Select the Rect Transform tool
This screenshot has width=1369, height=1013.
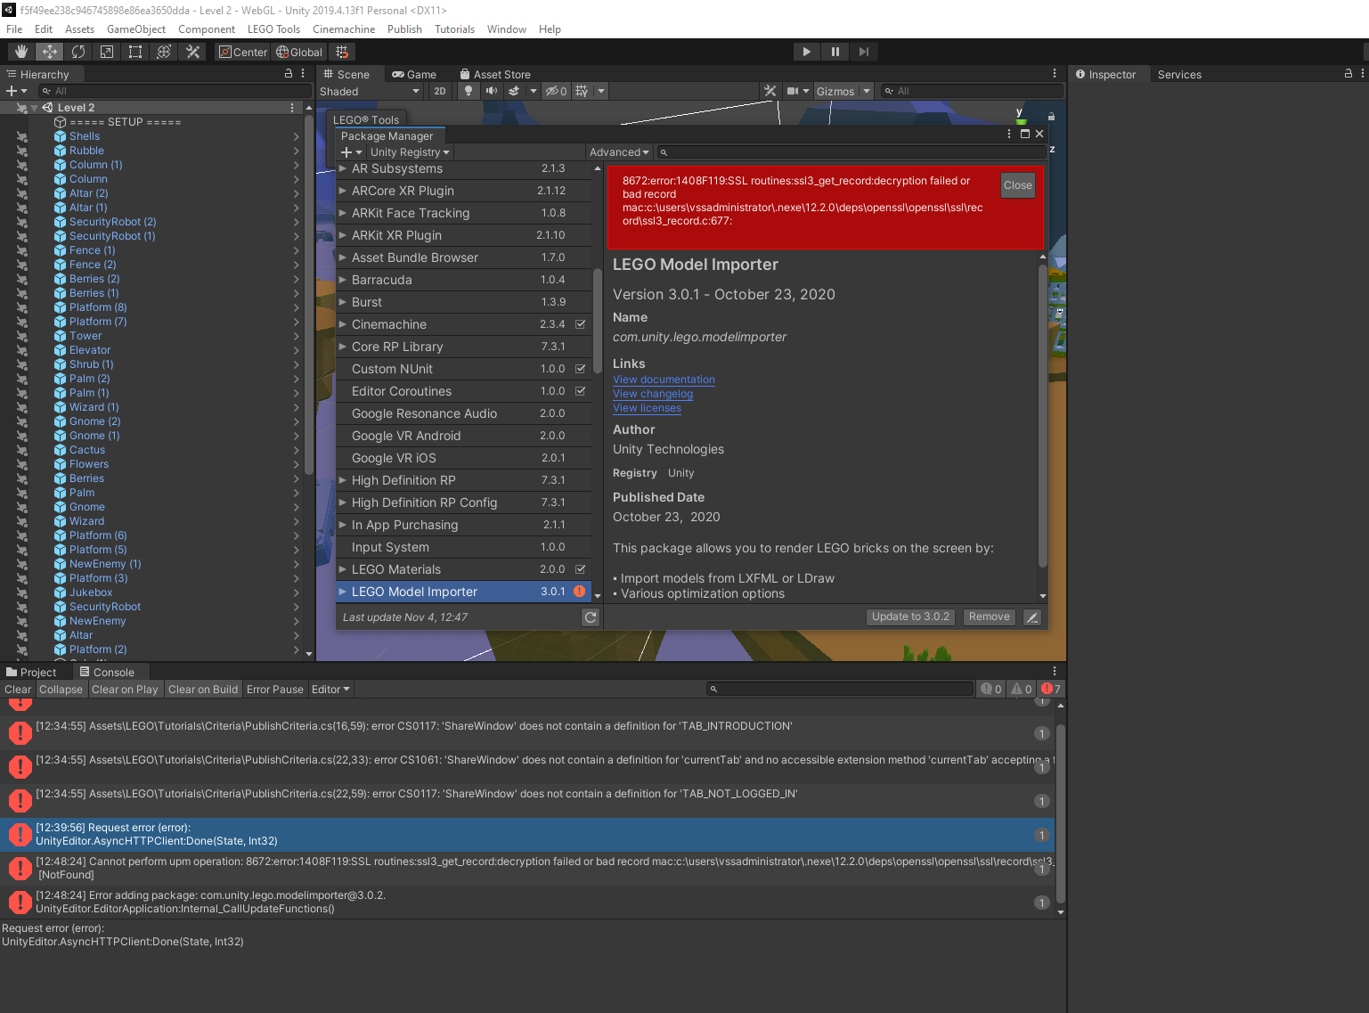[134, 51]
